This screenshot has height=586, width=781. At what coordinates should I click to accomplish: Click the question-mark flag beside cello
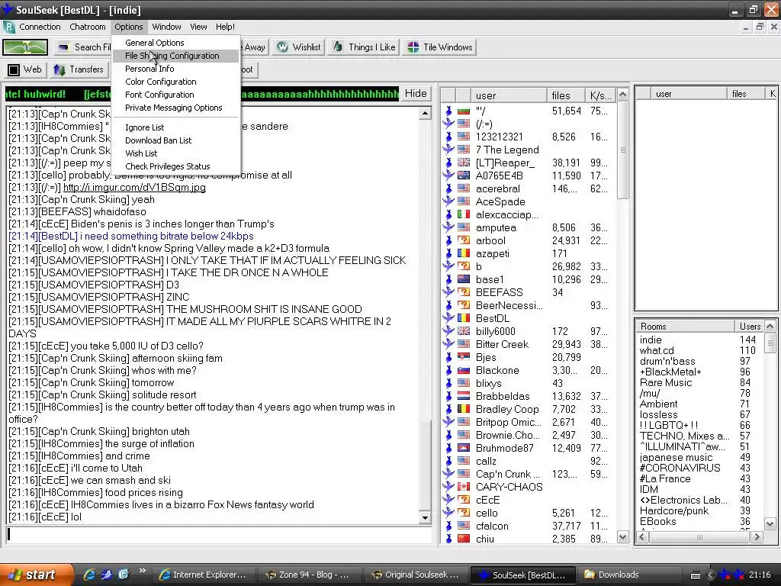pyautogui.click(x=464, y=512)
